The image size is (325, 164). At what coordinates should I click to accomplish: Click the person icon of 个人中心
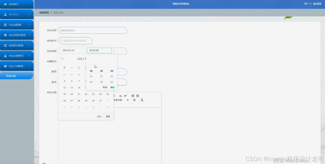tap(5, 14)
